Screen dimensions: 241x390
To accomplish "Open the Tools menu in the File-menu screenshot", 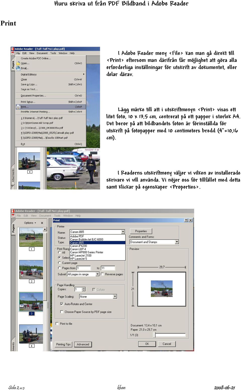I will pos(53,53).
